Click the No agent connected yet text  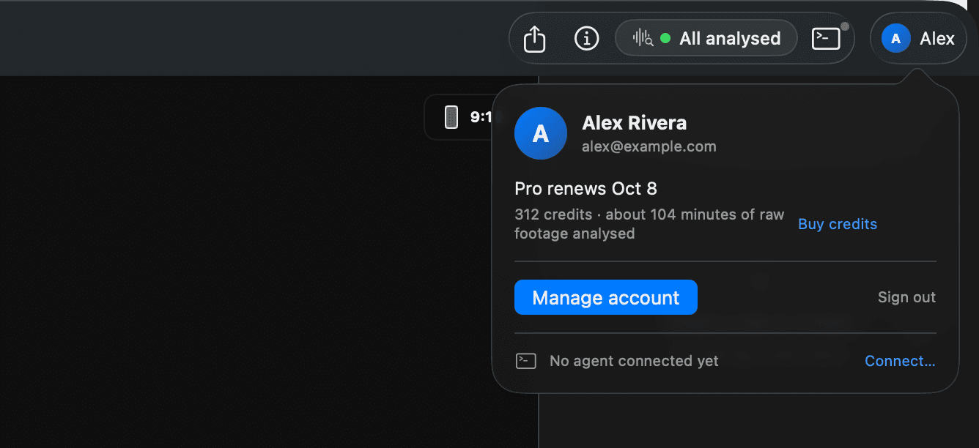(x=634, y=361)
